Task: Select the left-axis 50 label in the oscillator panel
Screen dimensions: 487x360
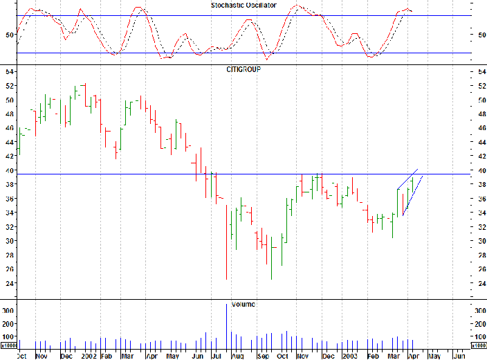Action: pos(10,35)
